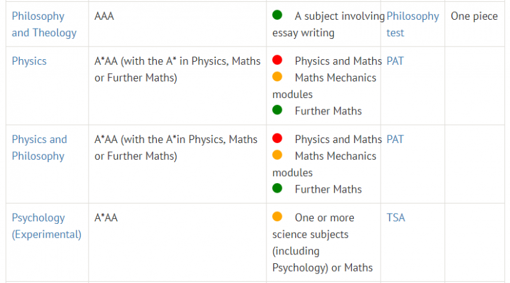
Task: Open Physics and Philosophy course link
Action: click(40, 148)
